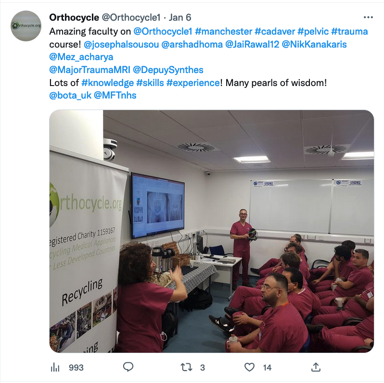Like the tweet with the heart icon
This screenshot has height=383, width=384.
click(250, 367)
